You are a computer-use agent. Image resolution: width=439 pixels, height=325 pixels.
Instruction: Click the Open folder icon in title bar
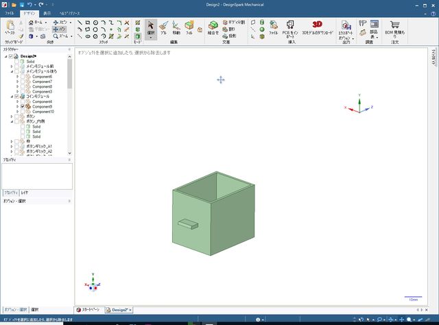coord(14,5)
